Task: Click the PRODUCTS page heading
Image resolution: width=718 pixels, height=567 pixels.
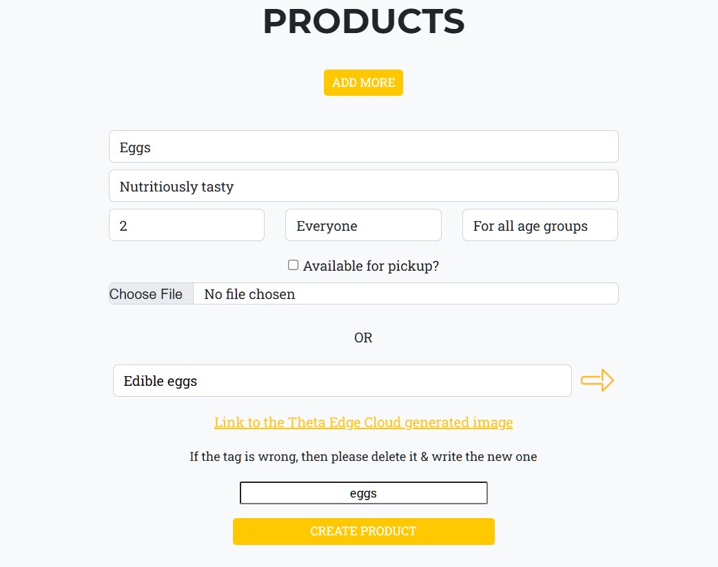Action: coord(363,22)
